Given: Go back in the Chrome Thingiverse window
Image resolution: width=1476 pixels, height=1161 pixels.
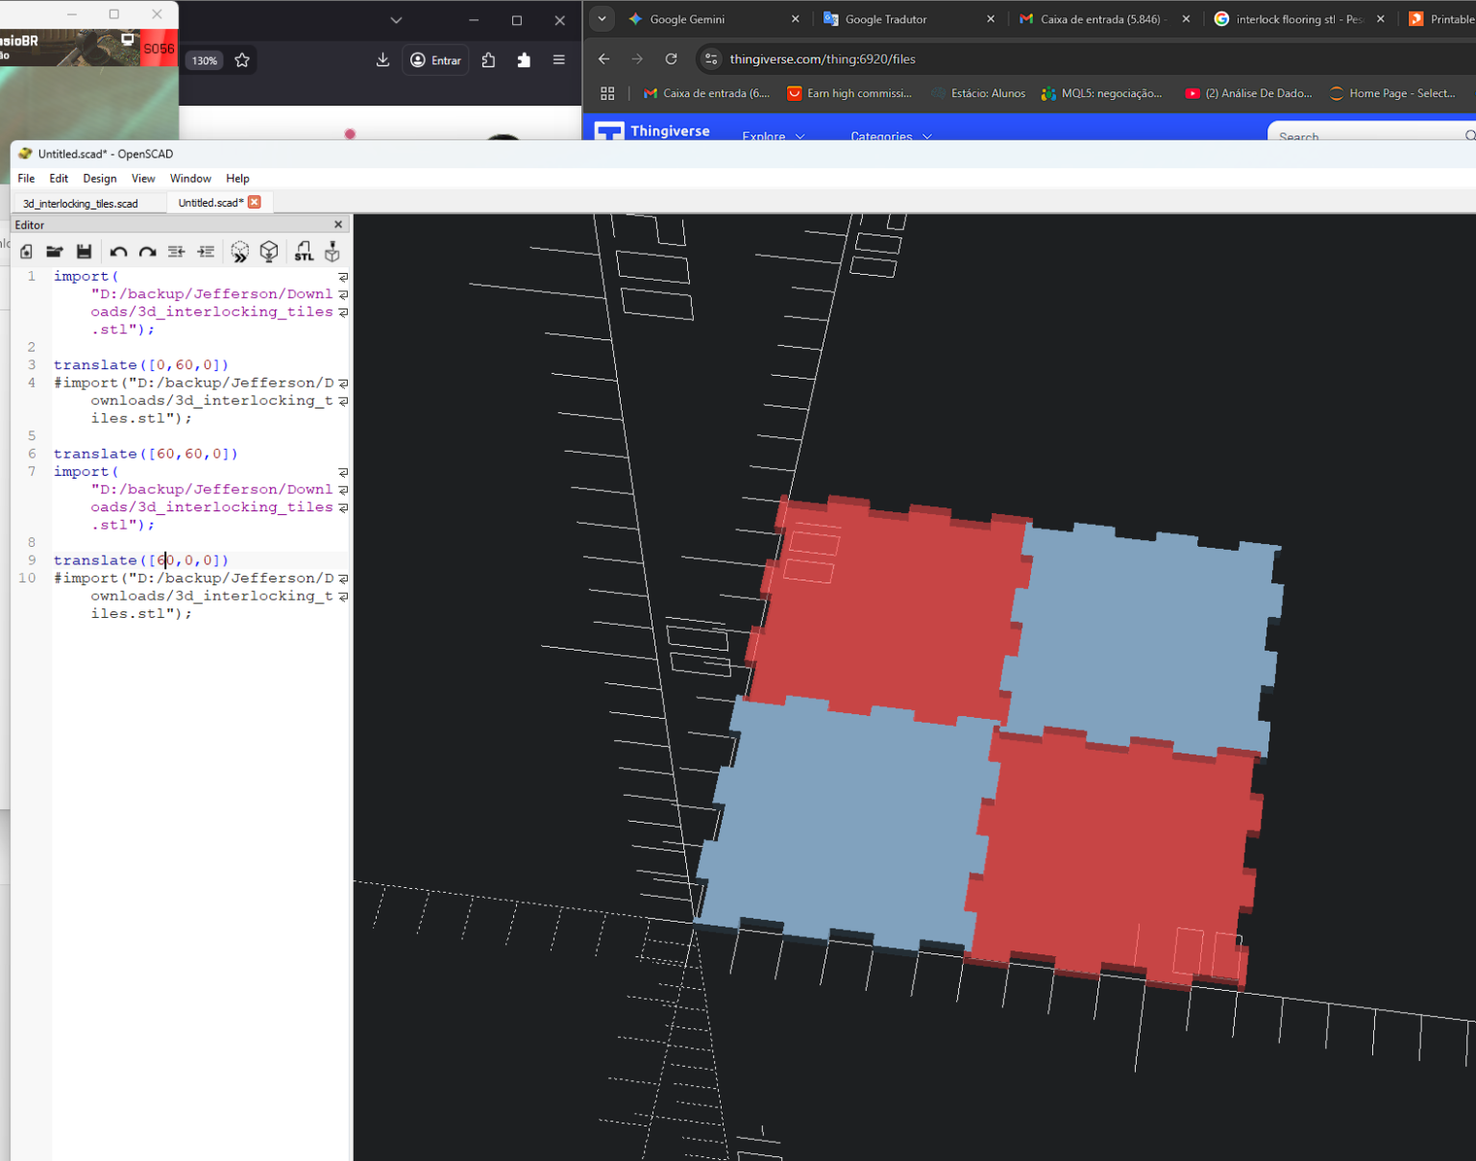Looking at the screenshot, I should pyautogui.click(x=603, y=59).
